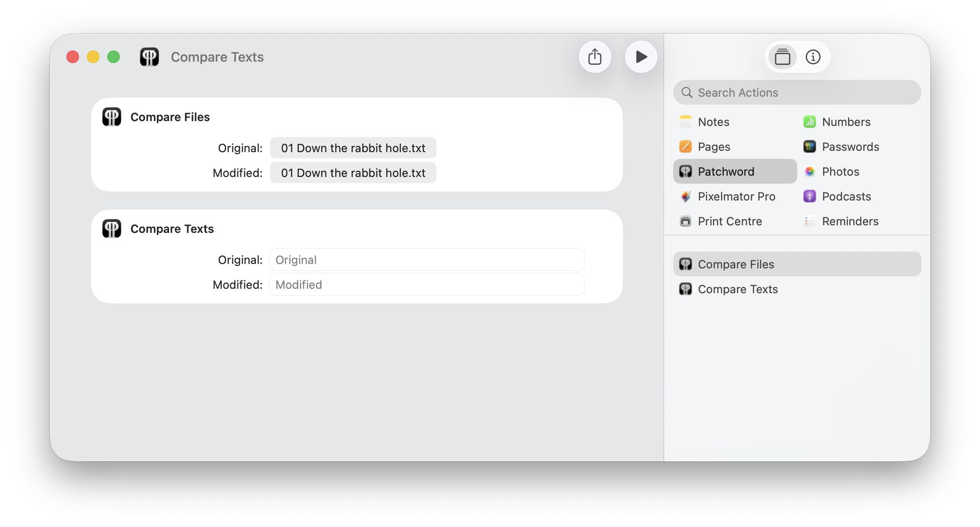
Task: Select Numbers in the apps list
Action: click(846, 122)
